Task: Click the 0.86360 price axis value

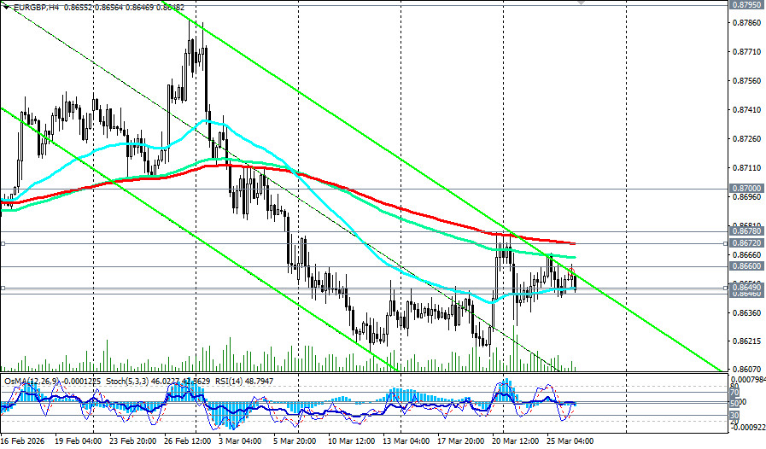Action: (x=746, y=312)
